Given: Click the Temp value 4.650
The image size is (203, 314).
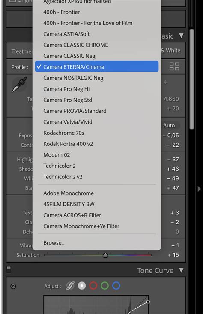Looking at the screenshot, I should coord(171,99).
